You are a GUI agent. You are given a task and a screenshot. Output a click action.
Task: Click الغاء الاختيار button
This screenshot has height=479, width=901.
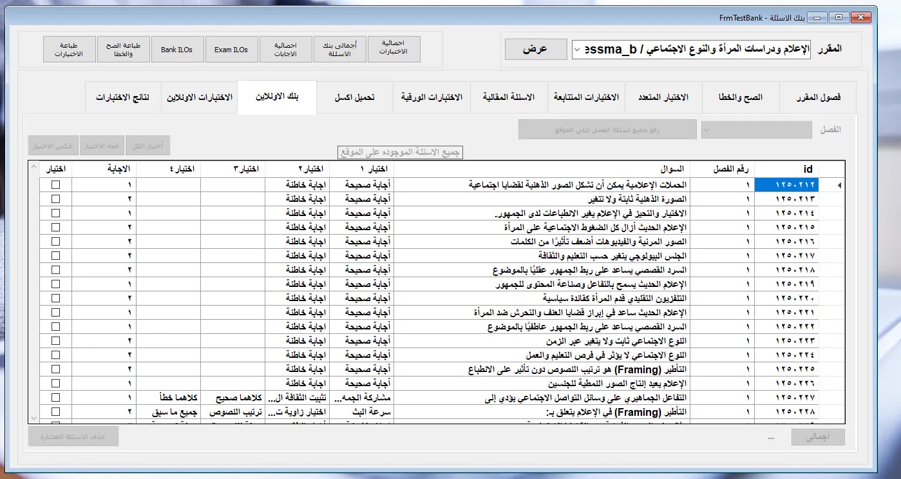coord(102,146)
